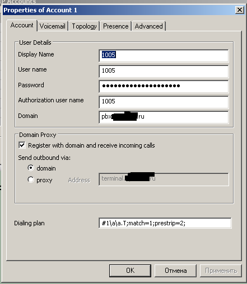The height and width of the screenshot is (284, 247).
Task: Close the Properties of Account 1 dialog
Action: (240, 10)
